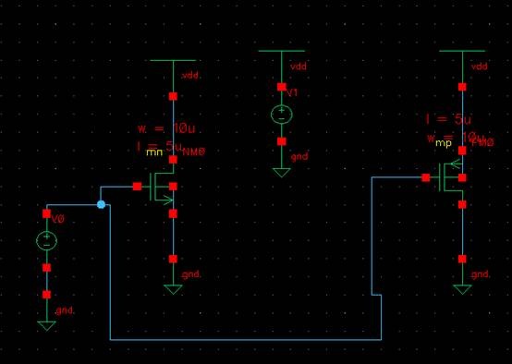
Task: Select ground symbol below V0 source
Action: coord(47,326)
